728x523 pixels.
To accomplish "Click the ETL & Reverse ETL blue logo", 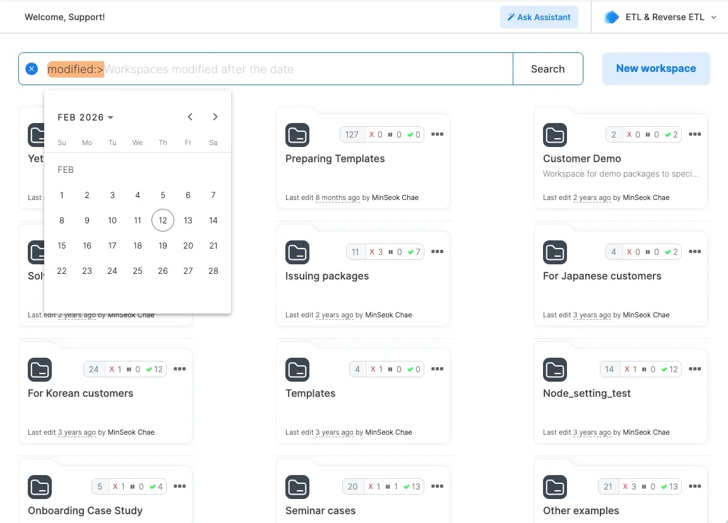I will pos(611,17).
